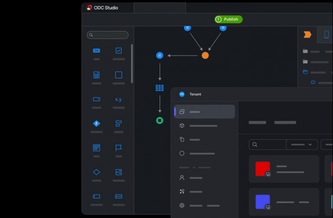Image resolution: width=333 pixels, height=218 pixels.
Task: Click the orange chevron icon in right panel
Action: click(x=307, y=34)
